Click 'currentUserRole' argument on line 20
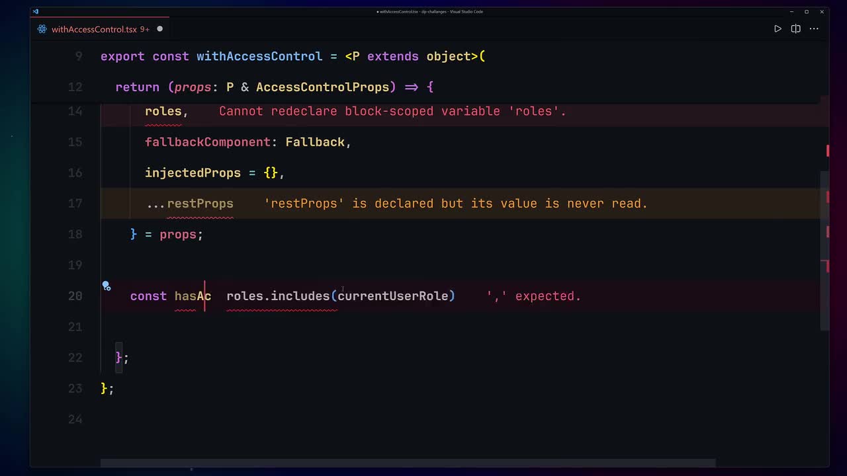This screenshot has width=847, height=476. [x=393, y=296]
